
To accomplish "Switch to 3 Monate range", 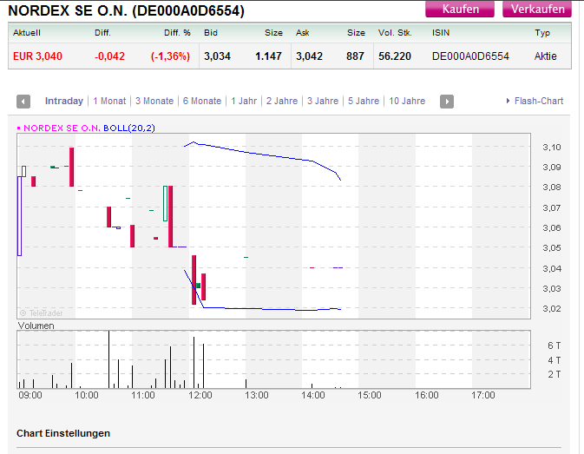I will [154, 101].
